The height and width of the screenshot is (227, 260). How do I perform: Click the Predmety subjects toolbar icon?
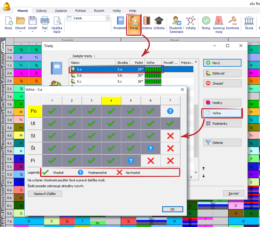[x=120, y=23]
